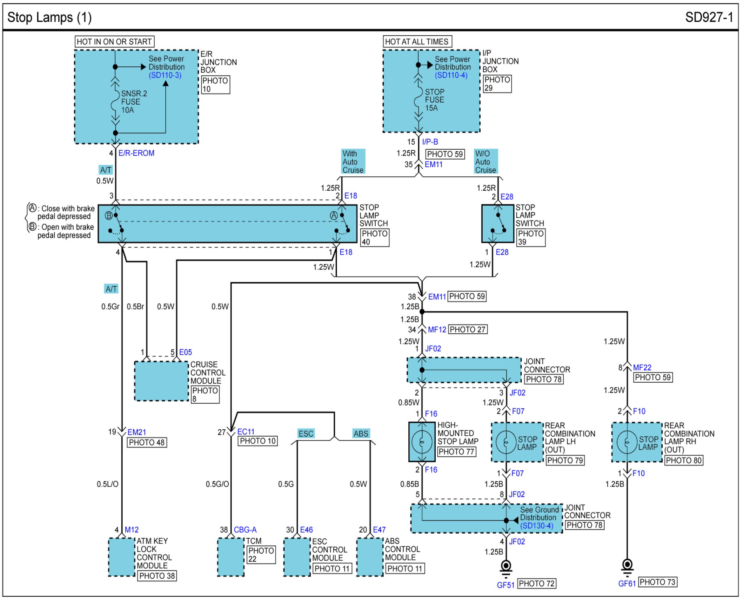
Task: Click the E/R-EROM connector label
Action: point(136,153)
